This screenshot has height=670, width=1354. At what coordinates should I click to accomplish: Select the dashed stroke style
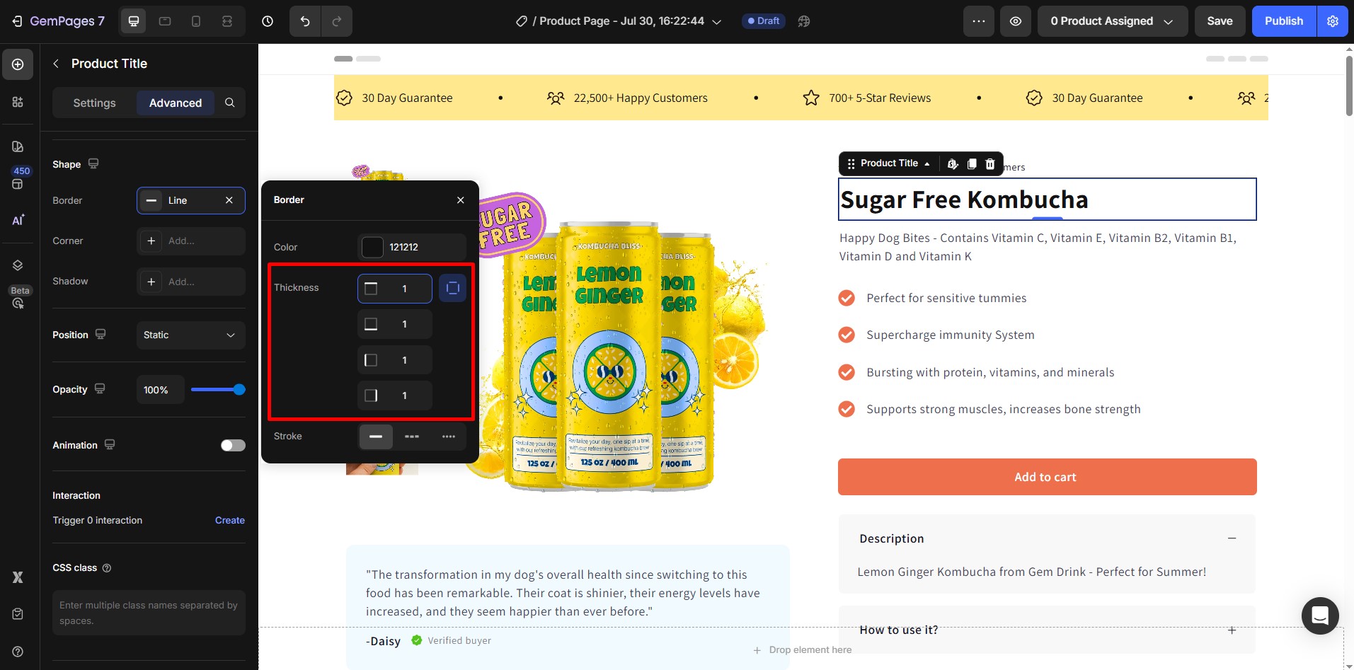(412, 437)
